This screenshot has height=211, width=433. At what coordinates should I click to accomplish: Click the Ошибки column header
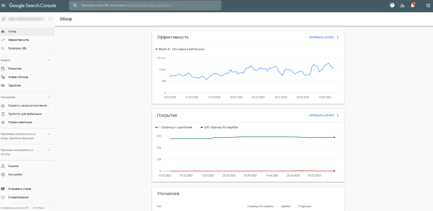pos(286,206)
